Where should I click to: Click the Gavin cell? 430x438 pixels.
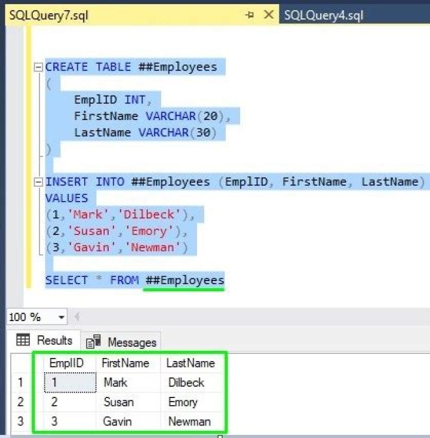[x=128, y=421]
